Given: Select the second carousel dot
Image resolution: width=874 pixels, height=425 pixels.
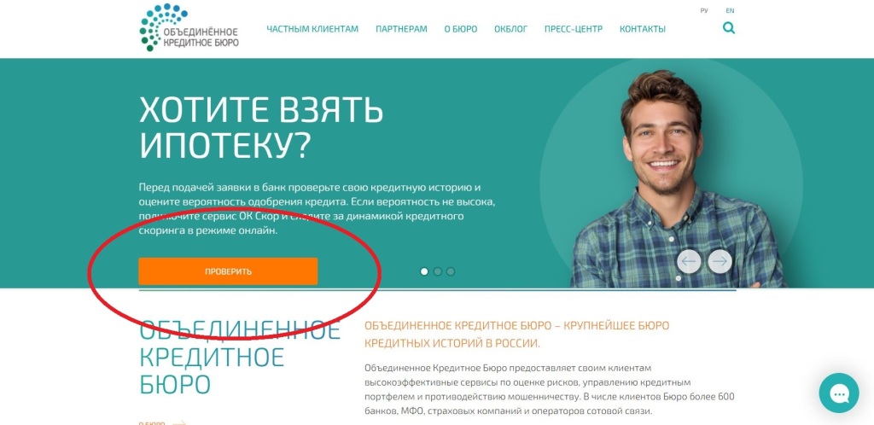Looking at the screenshot, I should (438, 271).
